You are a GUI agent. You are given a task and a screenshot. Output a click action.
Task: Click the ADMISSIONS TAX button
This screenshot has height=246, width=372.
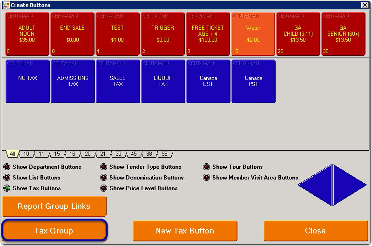(x=73, y=81)
